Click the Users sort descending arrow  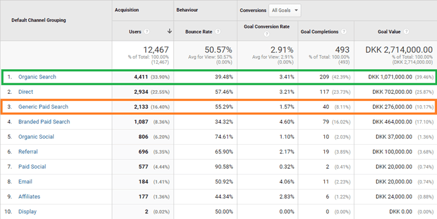pos(169,31)
